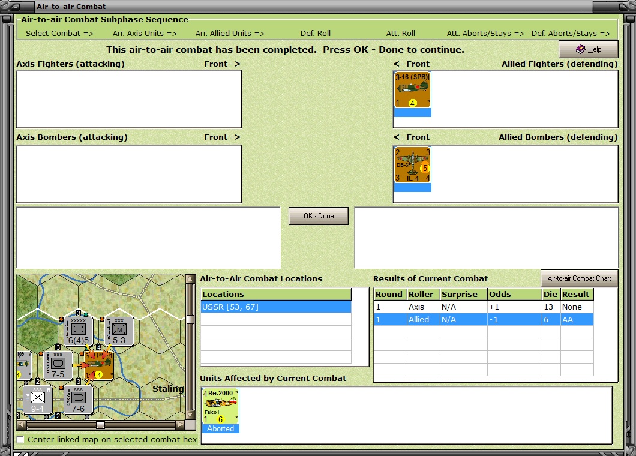The width and height of the screenshot is (636, 456).
Task: Click the mini-map vertical scrollbar down arrow
Action: (190, 415)
